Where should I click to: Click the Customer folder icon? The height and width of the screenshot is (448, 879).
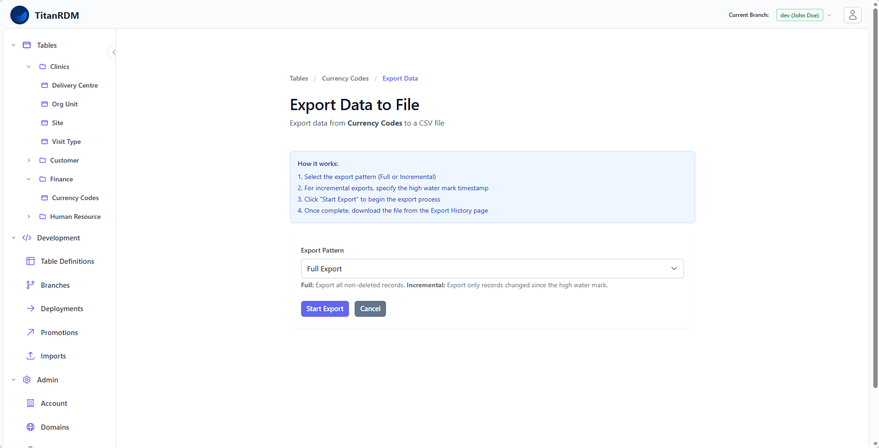[43, 160]
